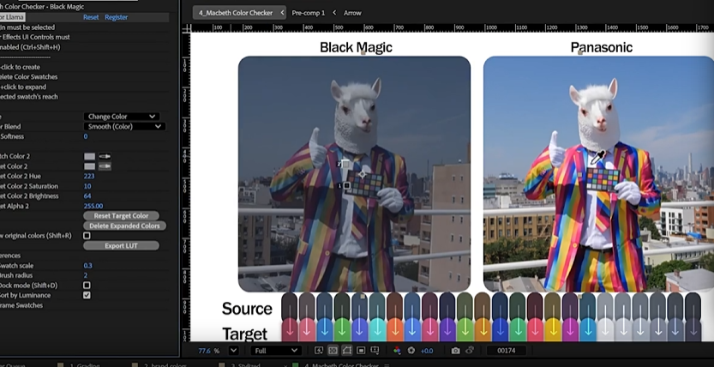Image resolution: width=714 pixels, height=367 pixels.
Task: Click the Reset Target Color button
Action: click(121, 216)
